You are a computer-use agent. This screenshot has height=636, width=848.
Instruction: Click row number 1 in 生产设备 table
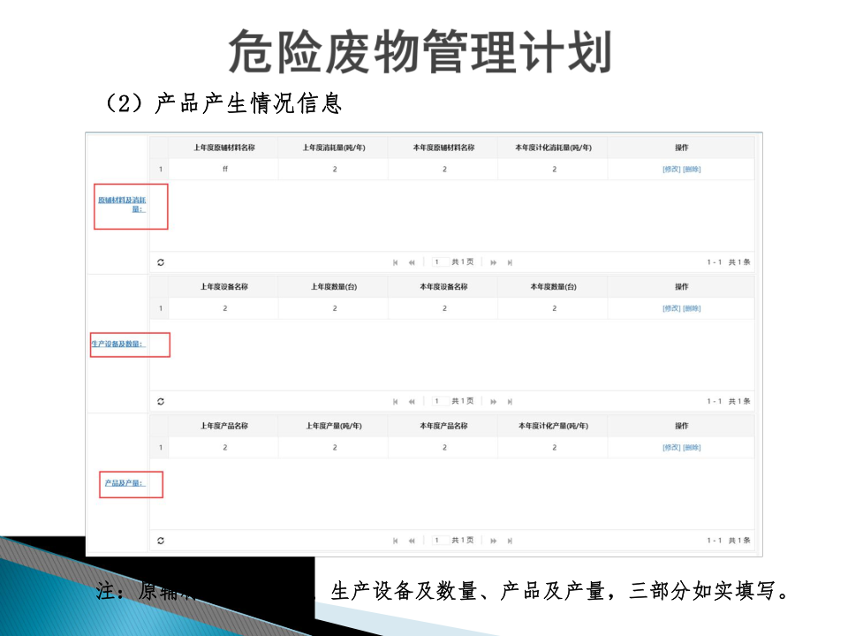160,308
